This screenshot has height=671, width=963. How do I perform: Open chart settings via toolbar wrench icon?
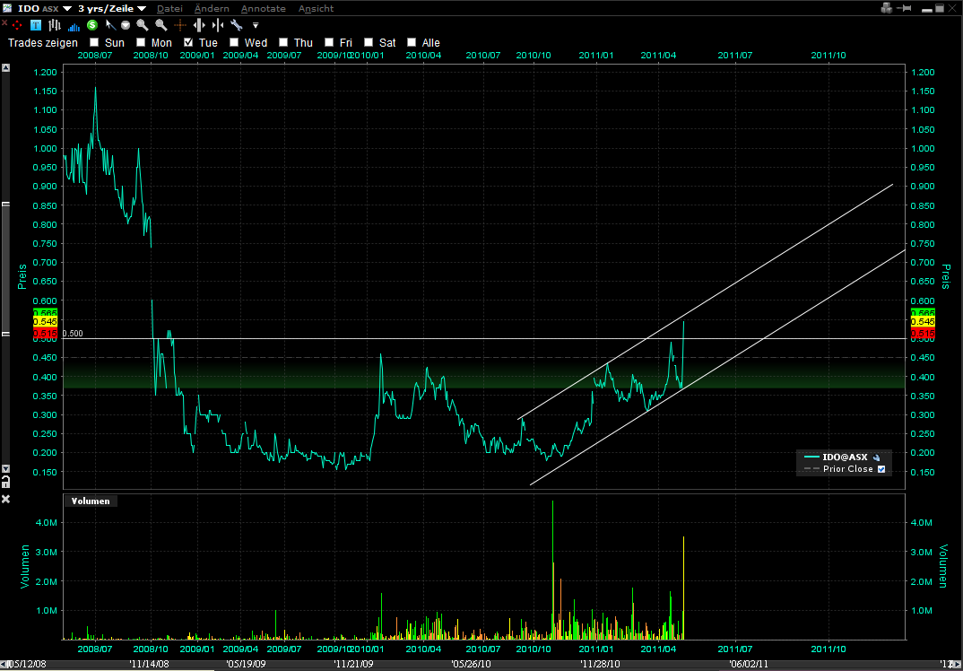(x=237, y=25)
